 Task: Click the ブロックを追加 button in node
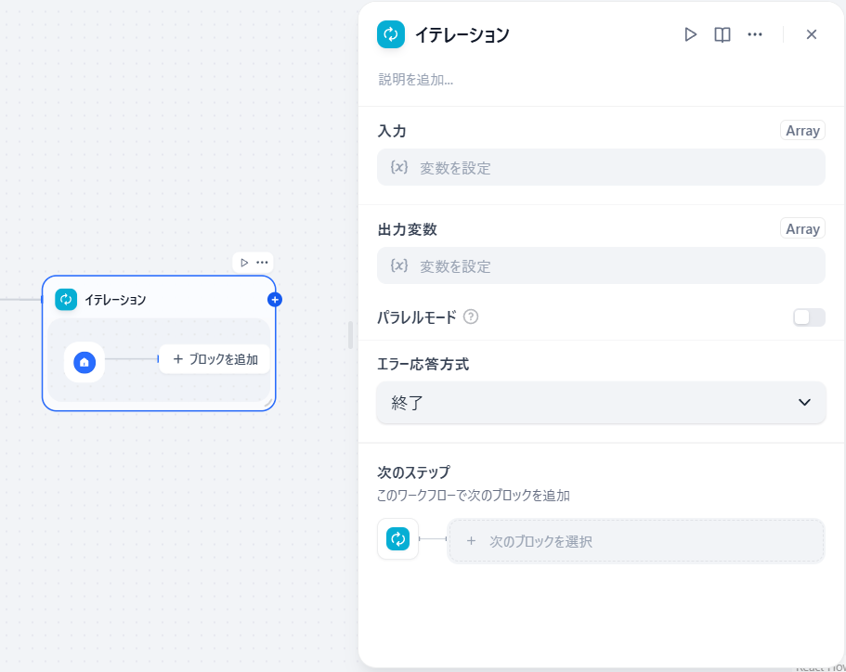pos(215,359)
